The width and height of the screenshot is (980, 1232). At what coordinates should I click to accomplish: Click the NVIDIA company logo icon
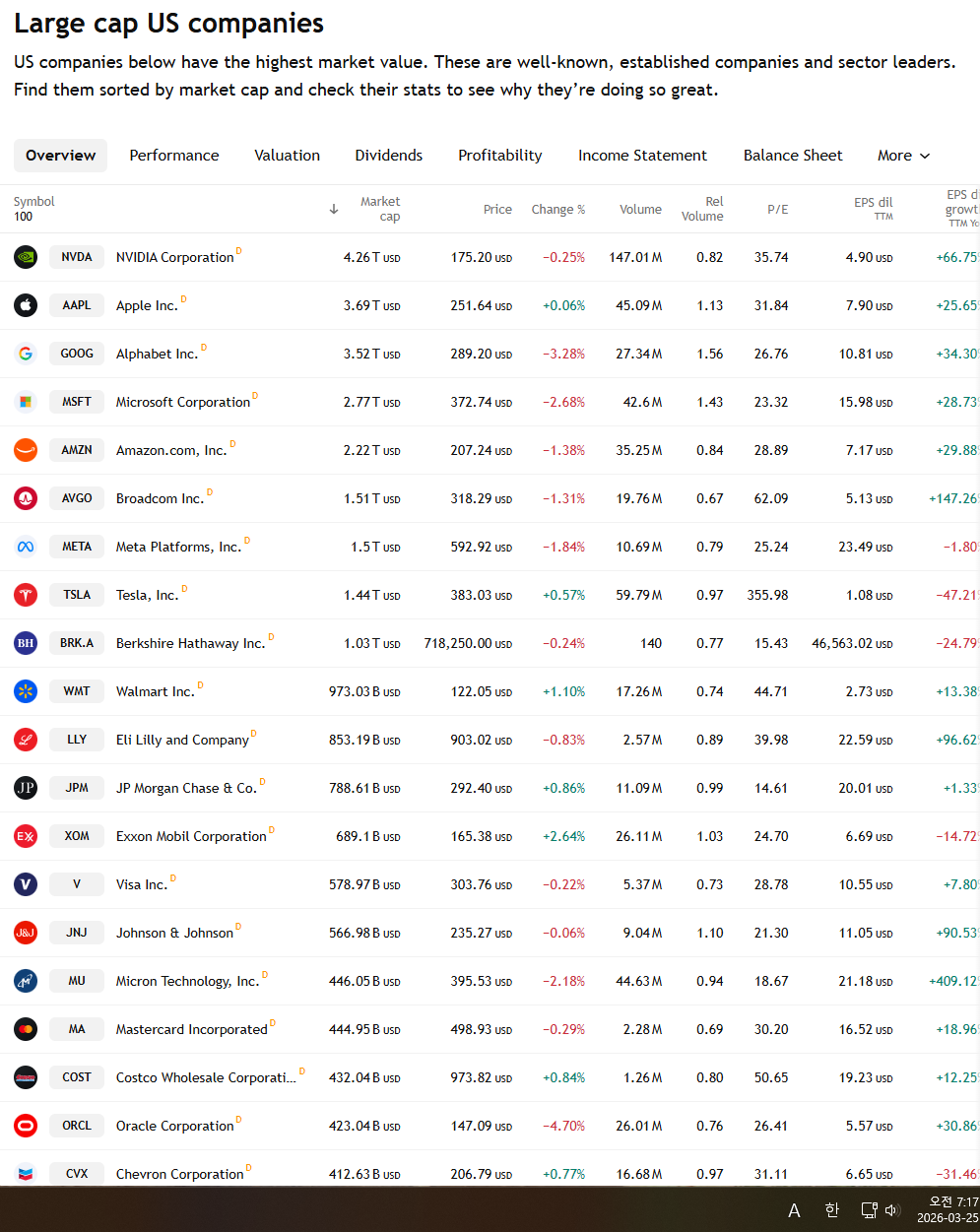[26, 257]
